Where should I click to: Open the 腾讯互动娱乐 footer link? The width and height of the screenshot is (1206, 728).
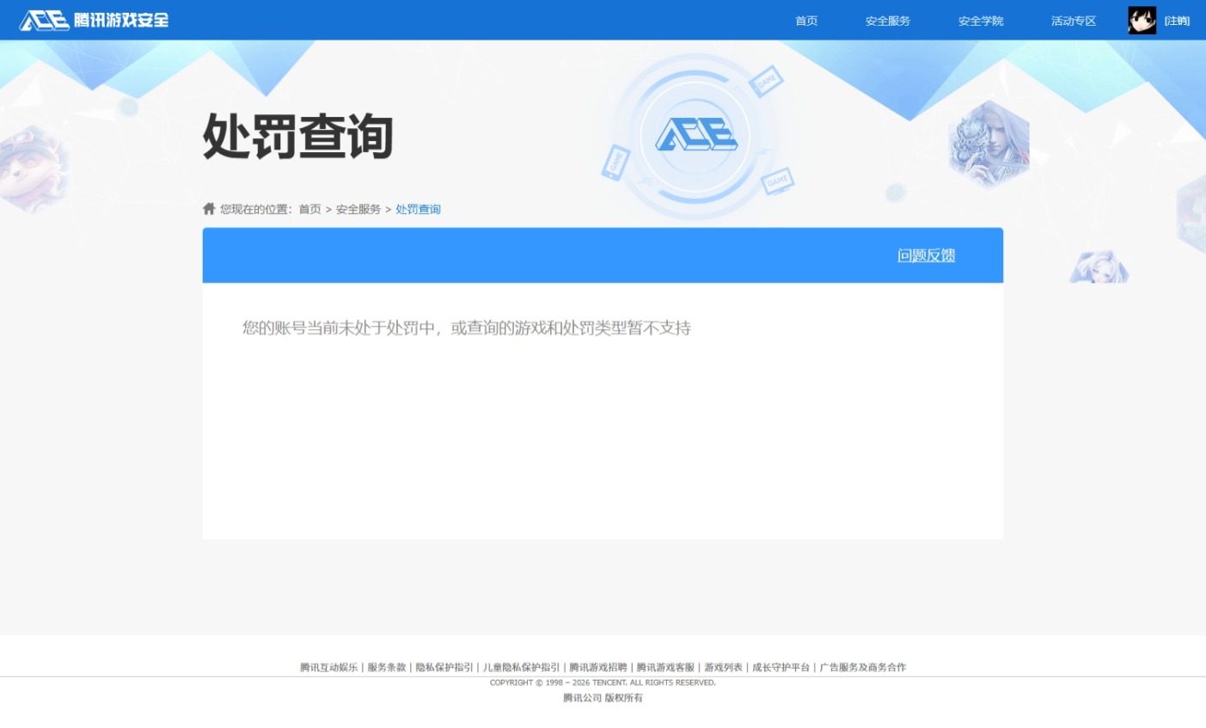coord(328,667)
